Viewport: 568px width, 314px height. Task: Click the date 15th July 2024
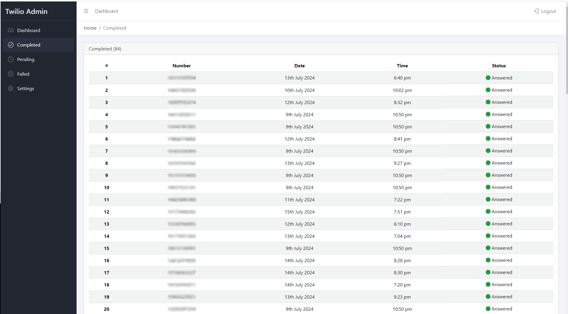[x=300, y=212]
